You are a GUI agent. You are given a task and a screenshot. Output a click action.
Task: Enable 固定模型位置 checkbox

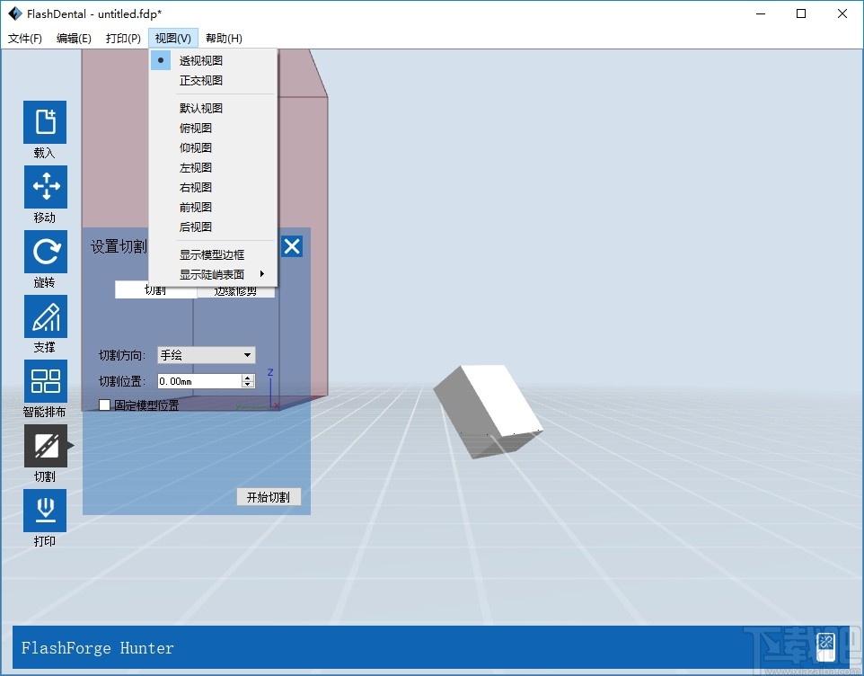click(105, 405)
